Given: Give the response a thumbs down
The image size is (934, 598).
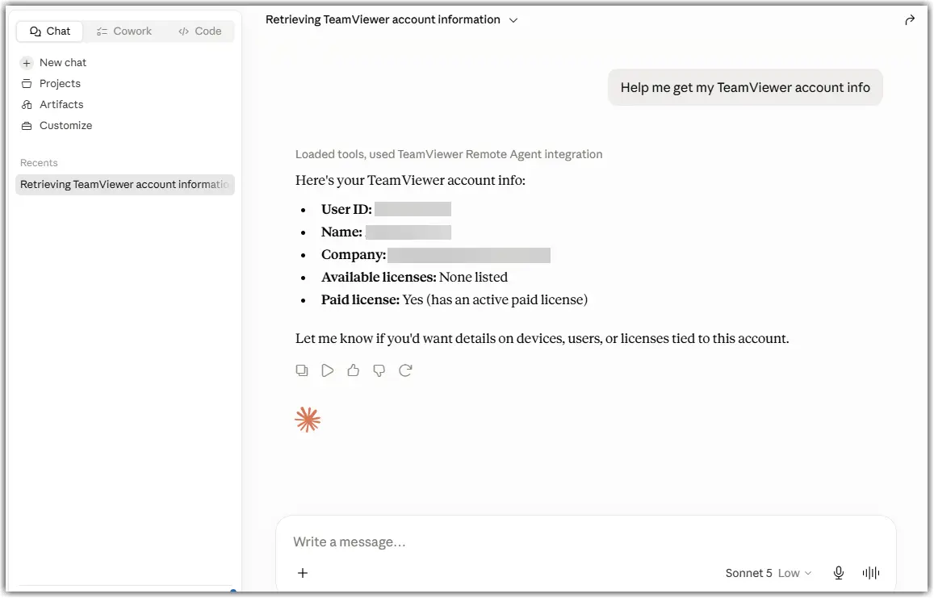Looking at the screenshot, I should 379,370.
